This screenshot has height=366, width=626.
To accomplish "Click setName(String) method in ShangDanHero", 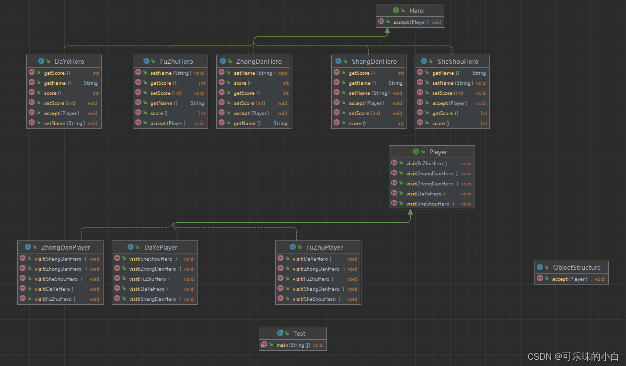I will (369, 93).
